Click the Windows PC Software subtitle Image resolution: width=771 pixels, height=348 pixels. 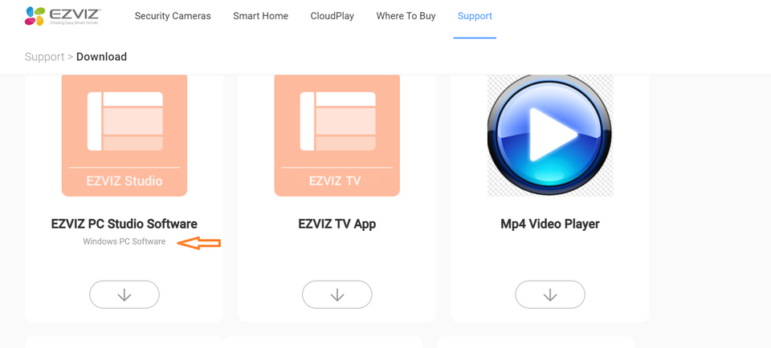[x=124, y=241]
